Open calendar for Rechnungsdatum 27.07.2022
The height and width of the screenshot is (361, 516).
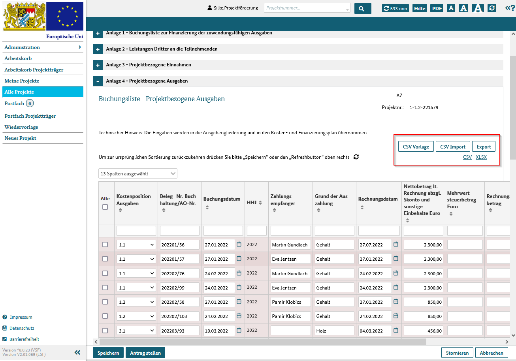point(396,244)
